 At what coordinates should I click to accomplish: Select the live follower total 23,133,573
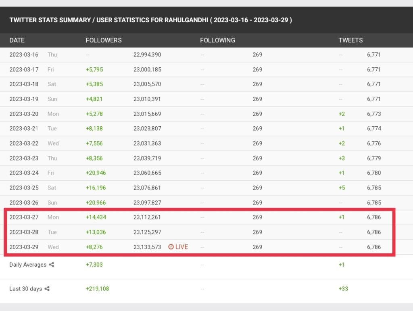point(147,247)
